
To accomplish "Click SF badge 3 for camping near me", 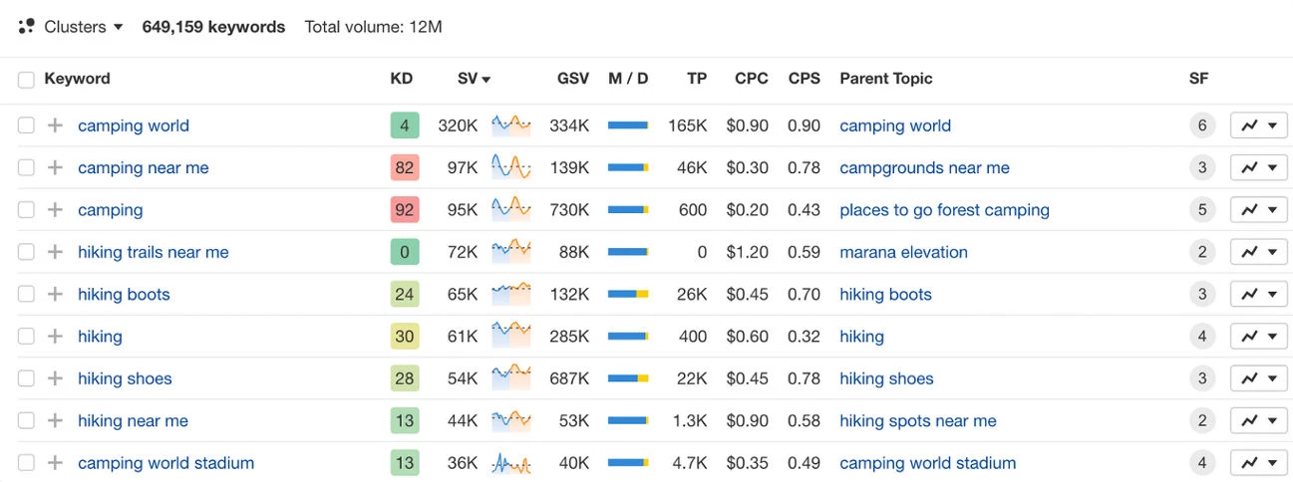I will (1201, 167).
